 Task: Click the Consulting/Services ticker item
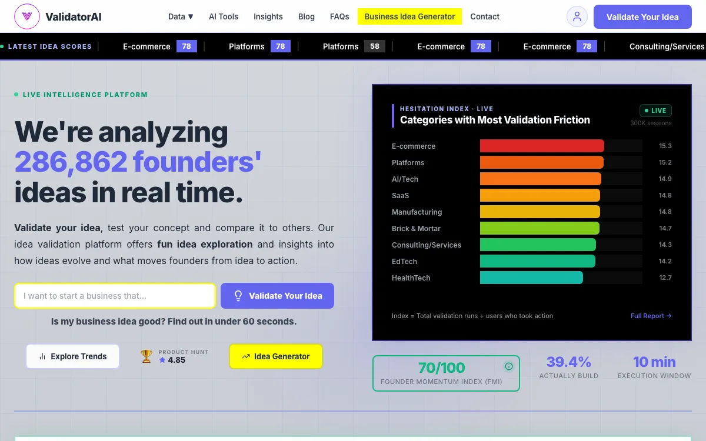667,46
